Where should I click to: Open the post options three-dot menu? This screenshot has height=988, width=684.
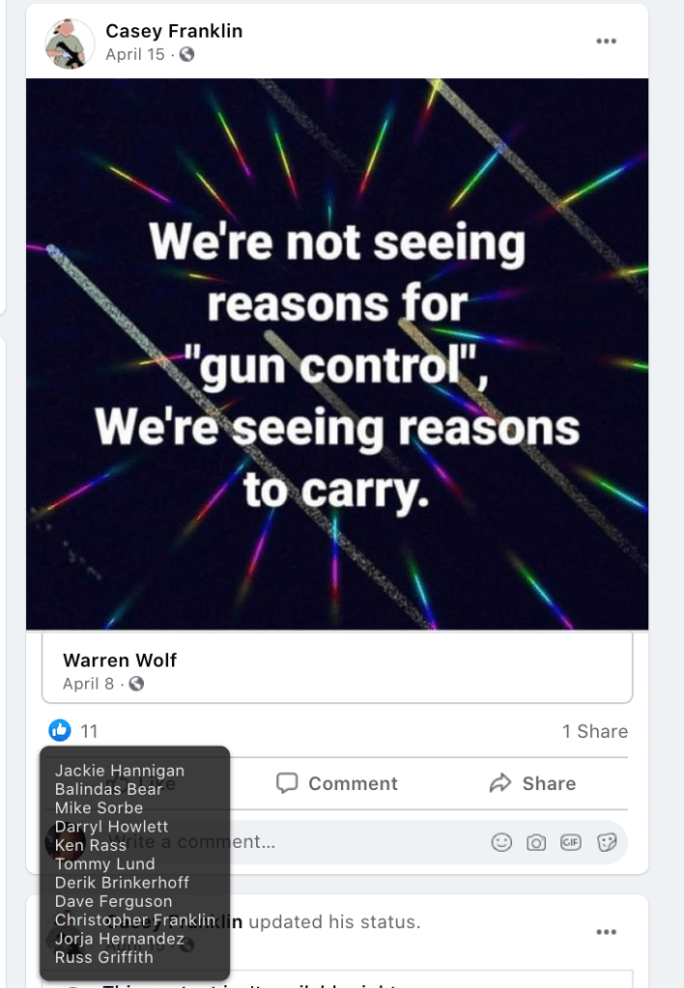point(606,41)
